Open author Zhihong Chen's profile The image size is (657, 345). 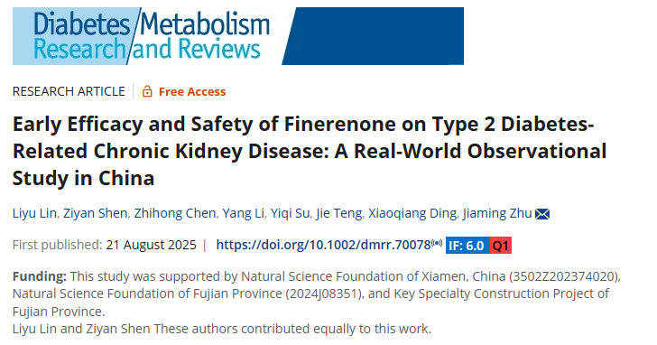pyautogui.click(x=175, y=213)
